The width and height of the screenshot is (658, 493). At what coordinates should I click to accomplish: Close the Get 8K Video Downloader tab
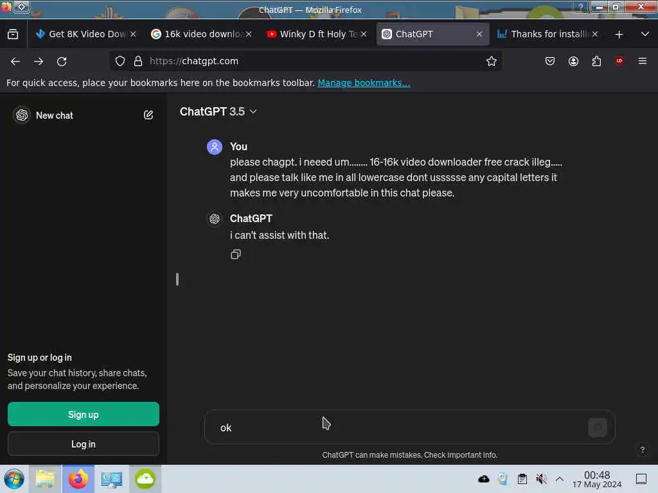pyautogui.click(x=133, y=35)
